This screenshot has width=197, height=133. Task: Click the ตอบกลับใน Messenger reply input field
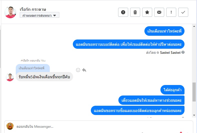click(100, 126)
